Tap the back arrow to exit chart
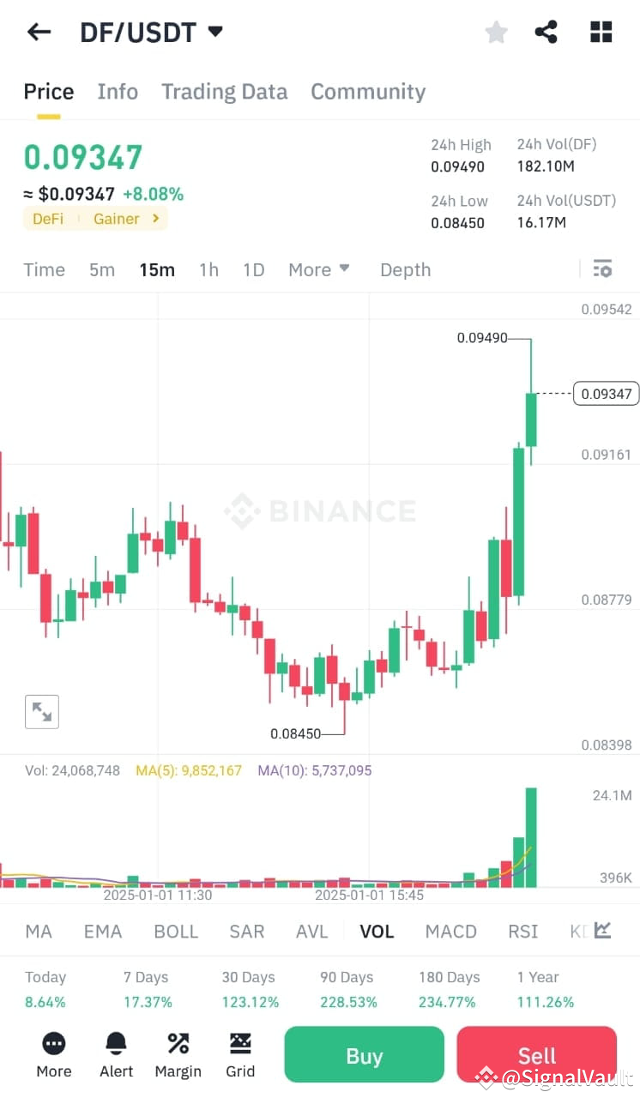 [39, 32]
